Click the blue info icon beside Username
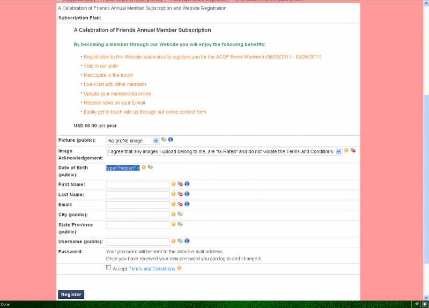 pos(187,241)
